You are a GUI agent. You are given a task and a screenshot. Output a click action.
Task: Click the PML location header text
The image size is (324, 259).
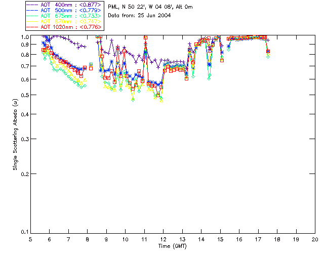150,7
